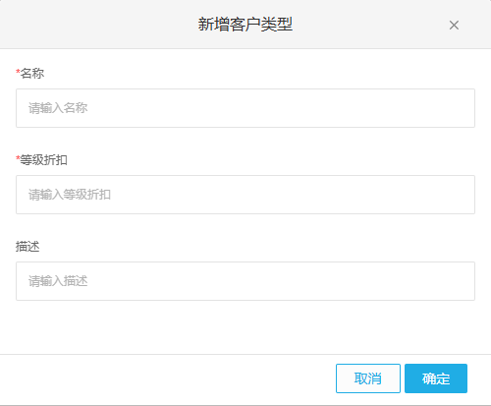This screenshot has height=406, width=491.
Task: Click the 名称 input field
Action: tap(245, 108)
